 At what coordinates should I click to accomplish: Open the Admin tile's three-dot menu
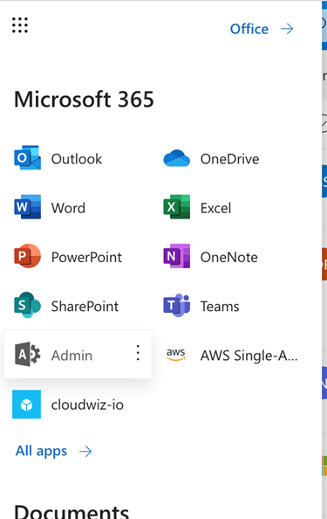point(138,353)
